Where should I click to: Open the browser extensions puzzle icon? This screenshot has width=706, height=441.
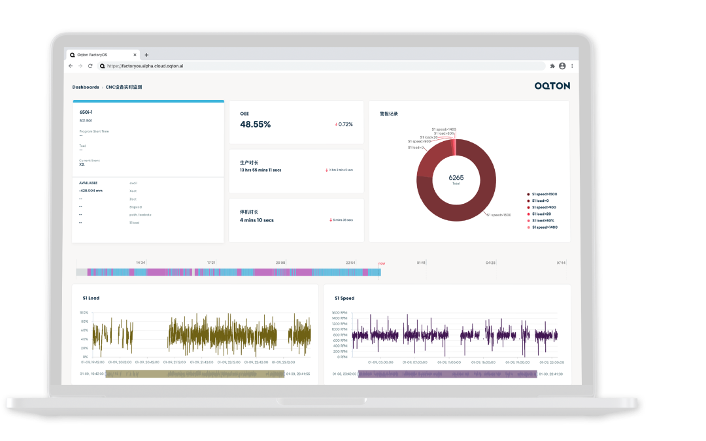[552, 66]
